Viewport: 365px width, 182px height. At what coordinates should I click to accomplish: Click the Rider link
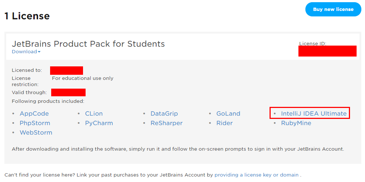point(225,123)
